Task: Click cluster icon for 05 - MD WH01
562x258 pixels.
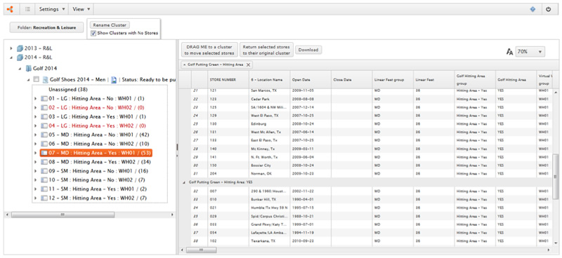Action: click(44, 135)
